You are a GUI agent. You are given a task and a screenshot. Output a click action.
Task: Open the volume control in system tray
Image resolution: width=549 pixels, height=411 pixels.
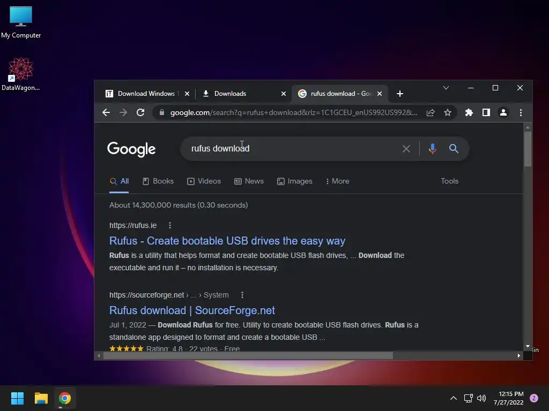pyautogui.click(x=481, y=398)
